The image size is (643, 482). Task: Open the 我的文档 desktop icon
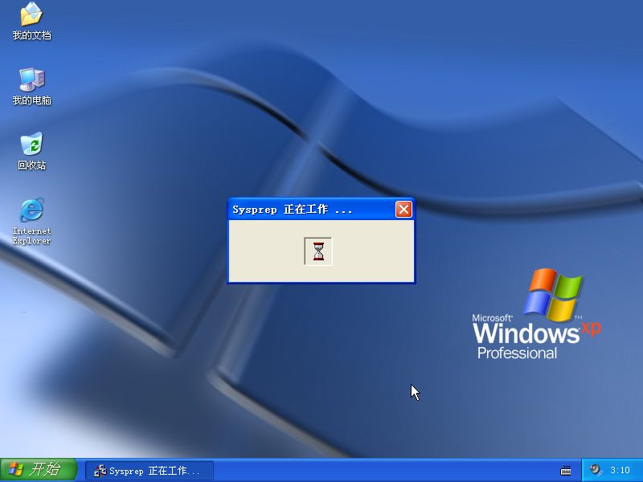(31, 21)
